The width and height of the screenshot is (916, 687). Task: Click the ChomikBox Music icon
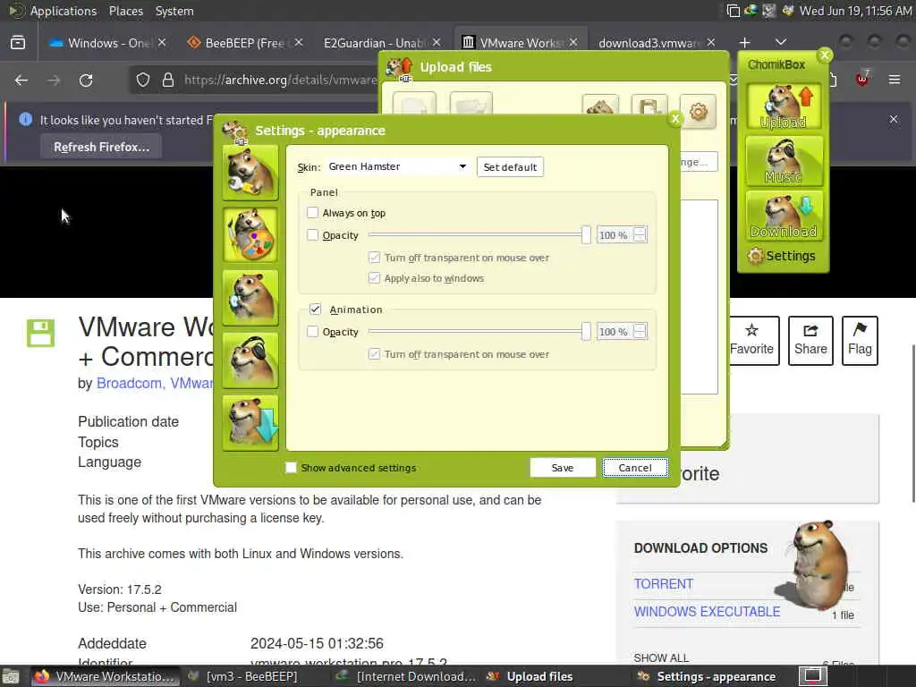tap(784, 161)
